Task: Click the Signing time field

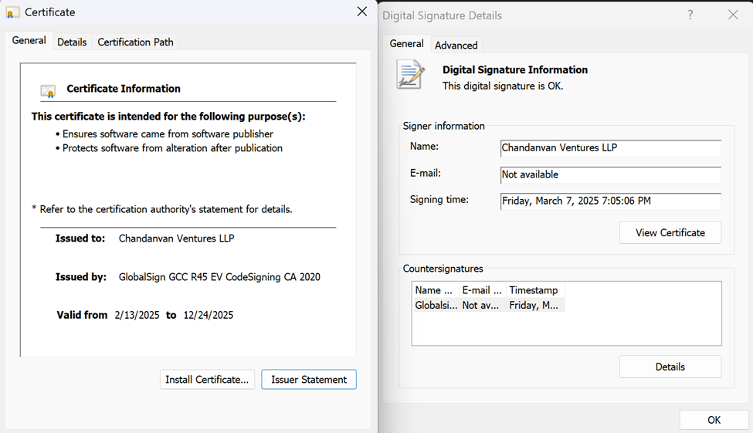Action: (610, 201)
